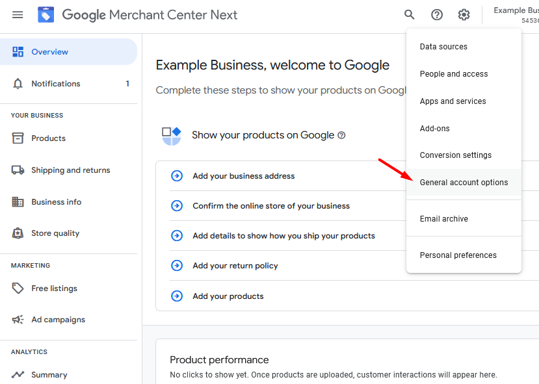
Task: Click the YOUR BUSINESS section label
Action: tap(37, 116)
